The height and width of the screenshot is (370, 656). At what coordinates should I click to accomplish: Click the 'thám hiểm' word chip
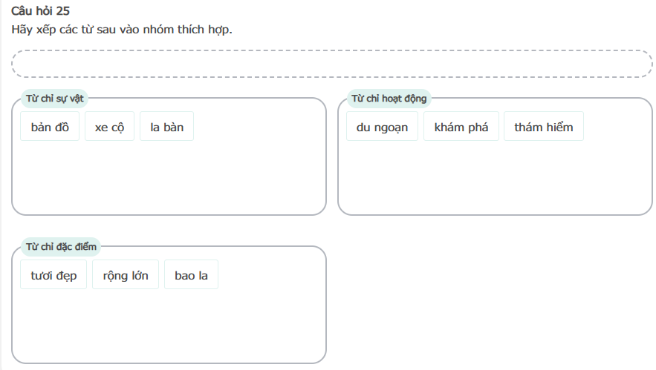pos(543,127)
